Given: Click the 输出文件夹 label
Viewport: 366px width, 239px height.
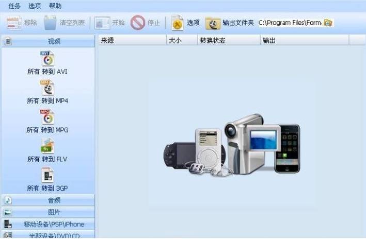Looking at the screenshot, I should click(238, 23).
